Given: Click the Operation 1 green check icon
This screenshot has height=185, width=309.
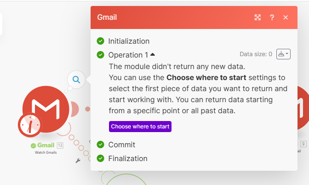Looking at the screenshot, I should (x=100, y=55).
